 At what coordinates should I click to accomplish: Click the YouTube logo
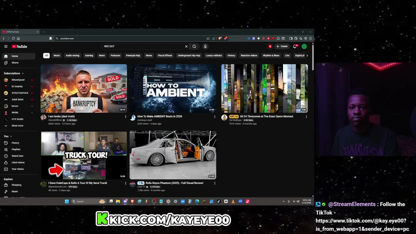coord(19,46)
